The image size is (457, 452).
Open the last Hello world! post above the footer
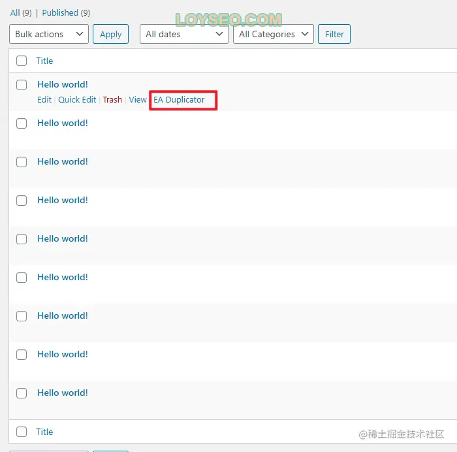[x=63, y=393]
